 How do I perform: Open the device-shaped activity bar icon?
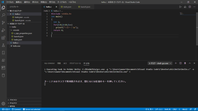tap(3, 53)
